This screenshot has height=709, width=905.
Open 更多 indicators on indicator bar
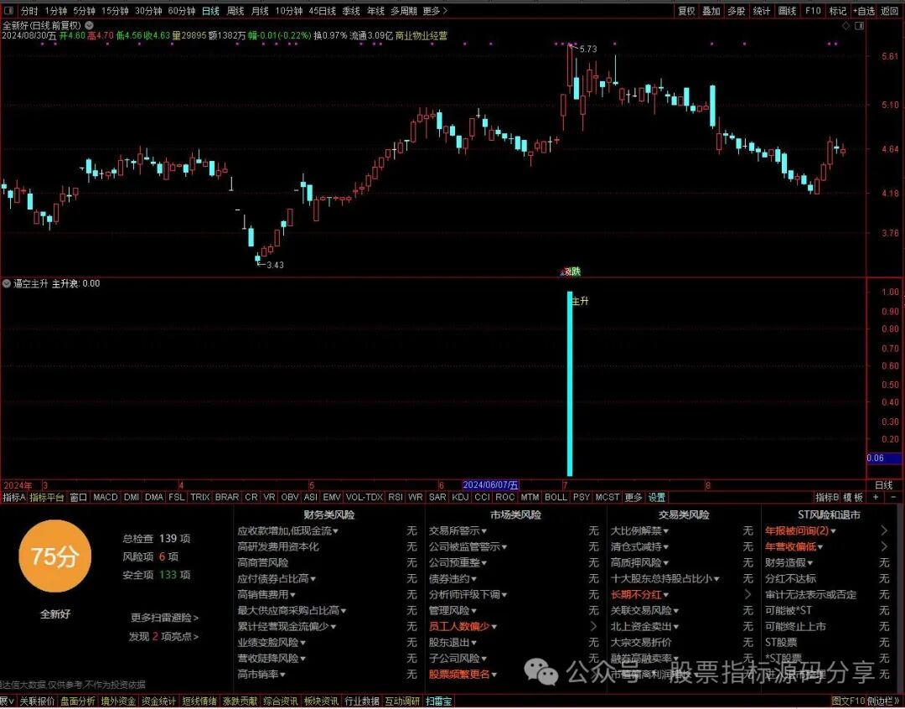(x=633, y=497)
